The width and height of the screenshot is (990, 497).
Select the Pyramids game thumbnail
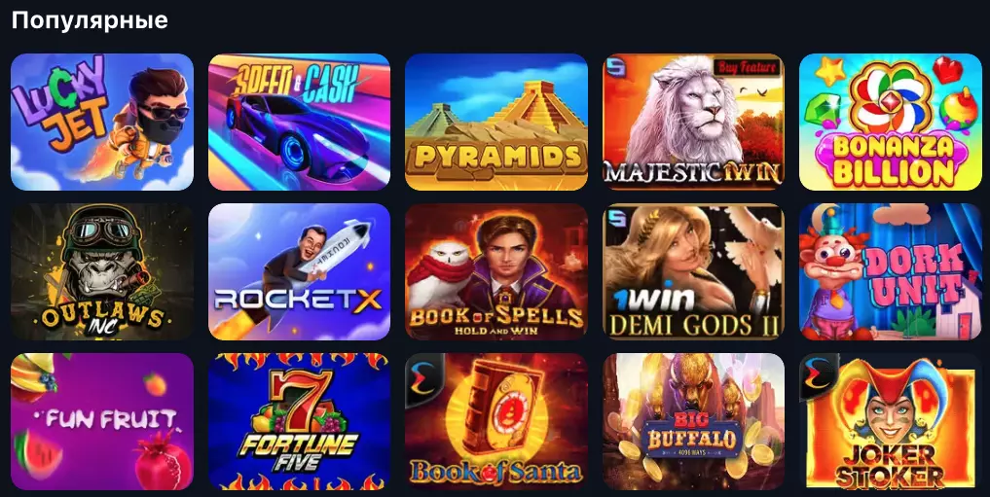click(496, 122)
